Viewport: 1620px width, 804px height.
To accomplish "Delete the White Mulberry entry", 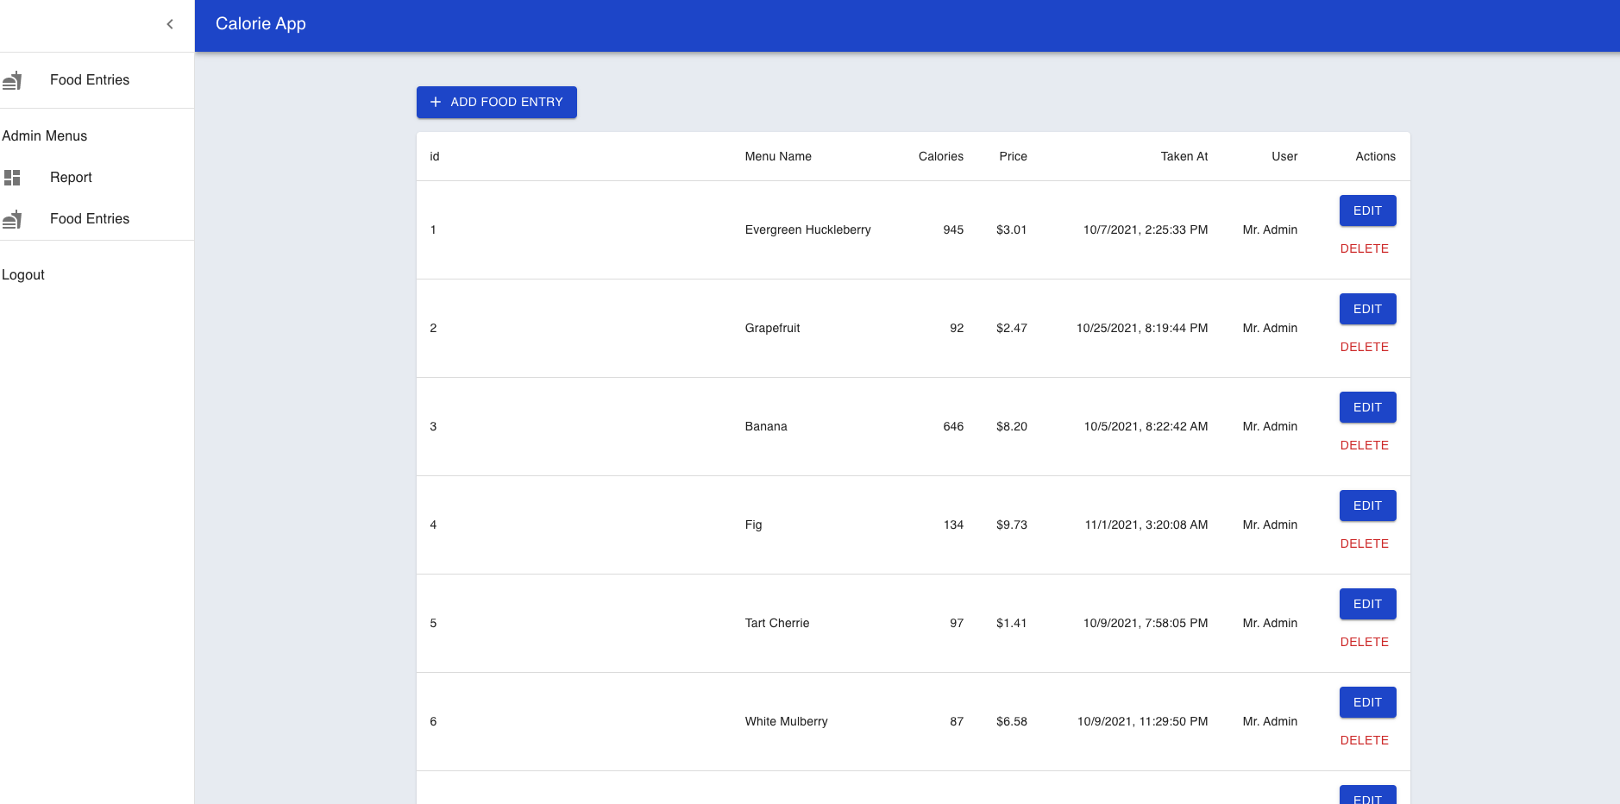I will coord(1364,740).
